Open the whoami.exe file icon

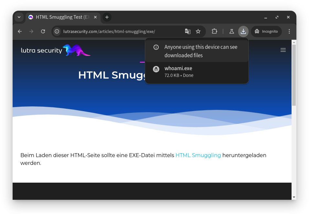156,69
